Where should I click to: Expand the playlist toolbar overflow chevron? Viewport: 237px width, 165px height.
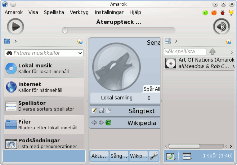[232, 53]
